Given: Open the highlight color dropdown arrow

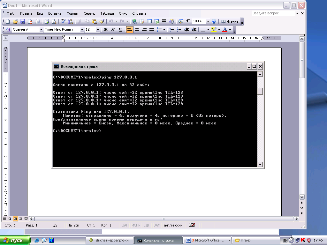Looking at the screenshot, I should point(219,30).
